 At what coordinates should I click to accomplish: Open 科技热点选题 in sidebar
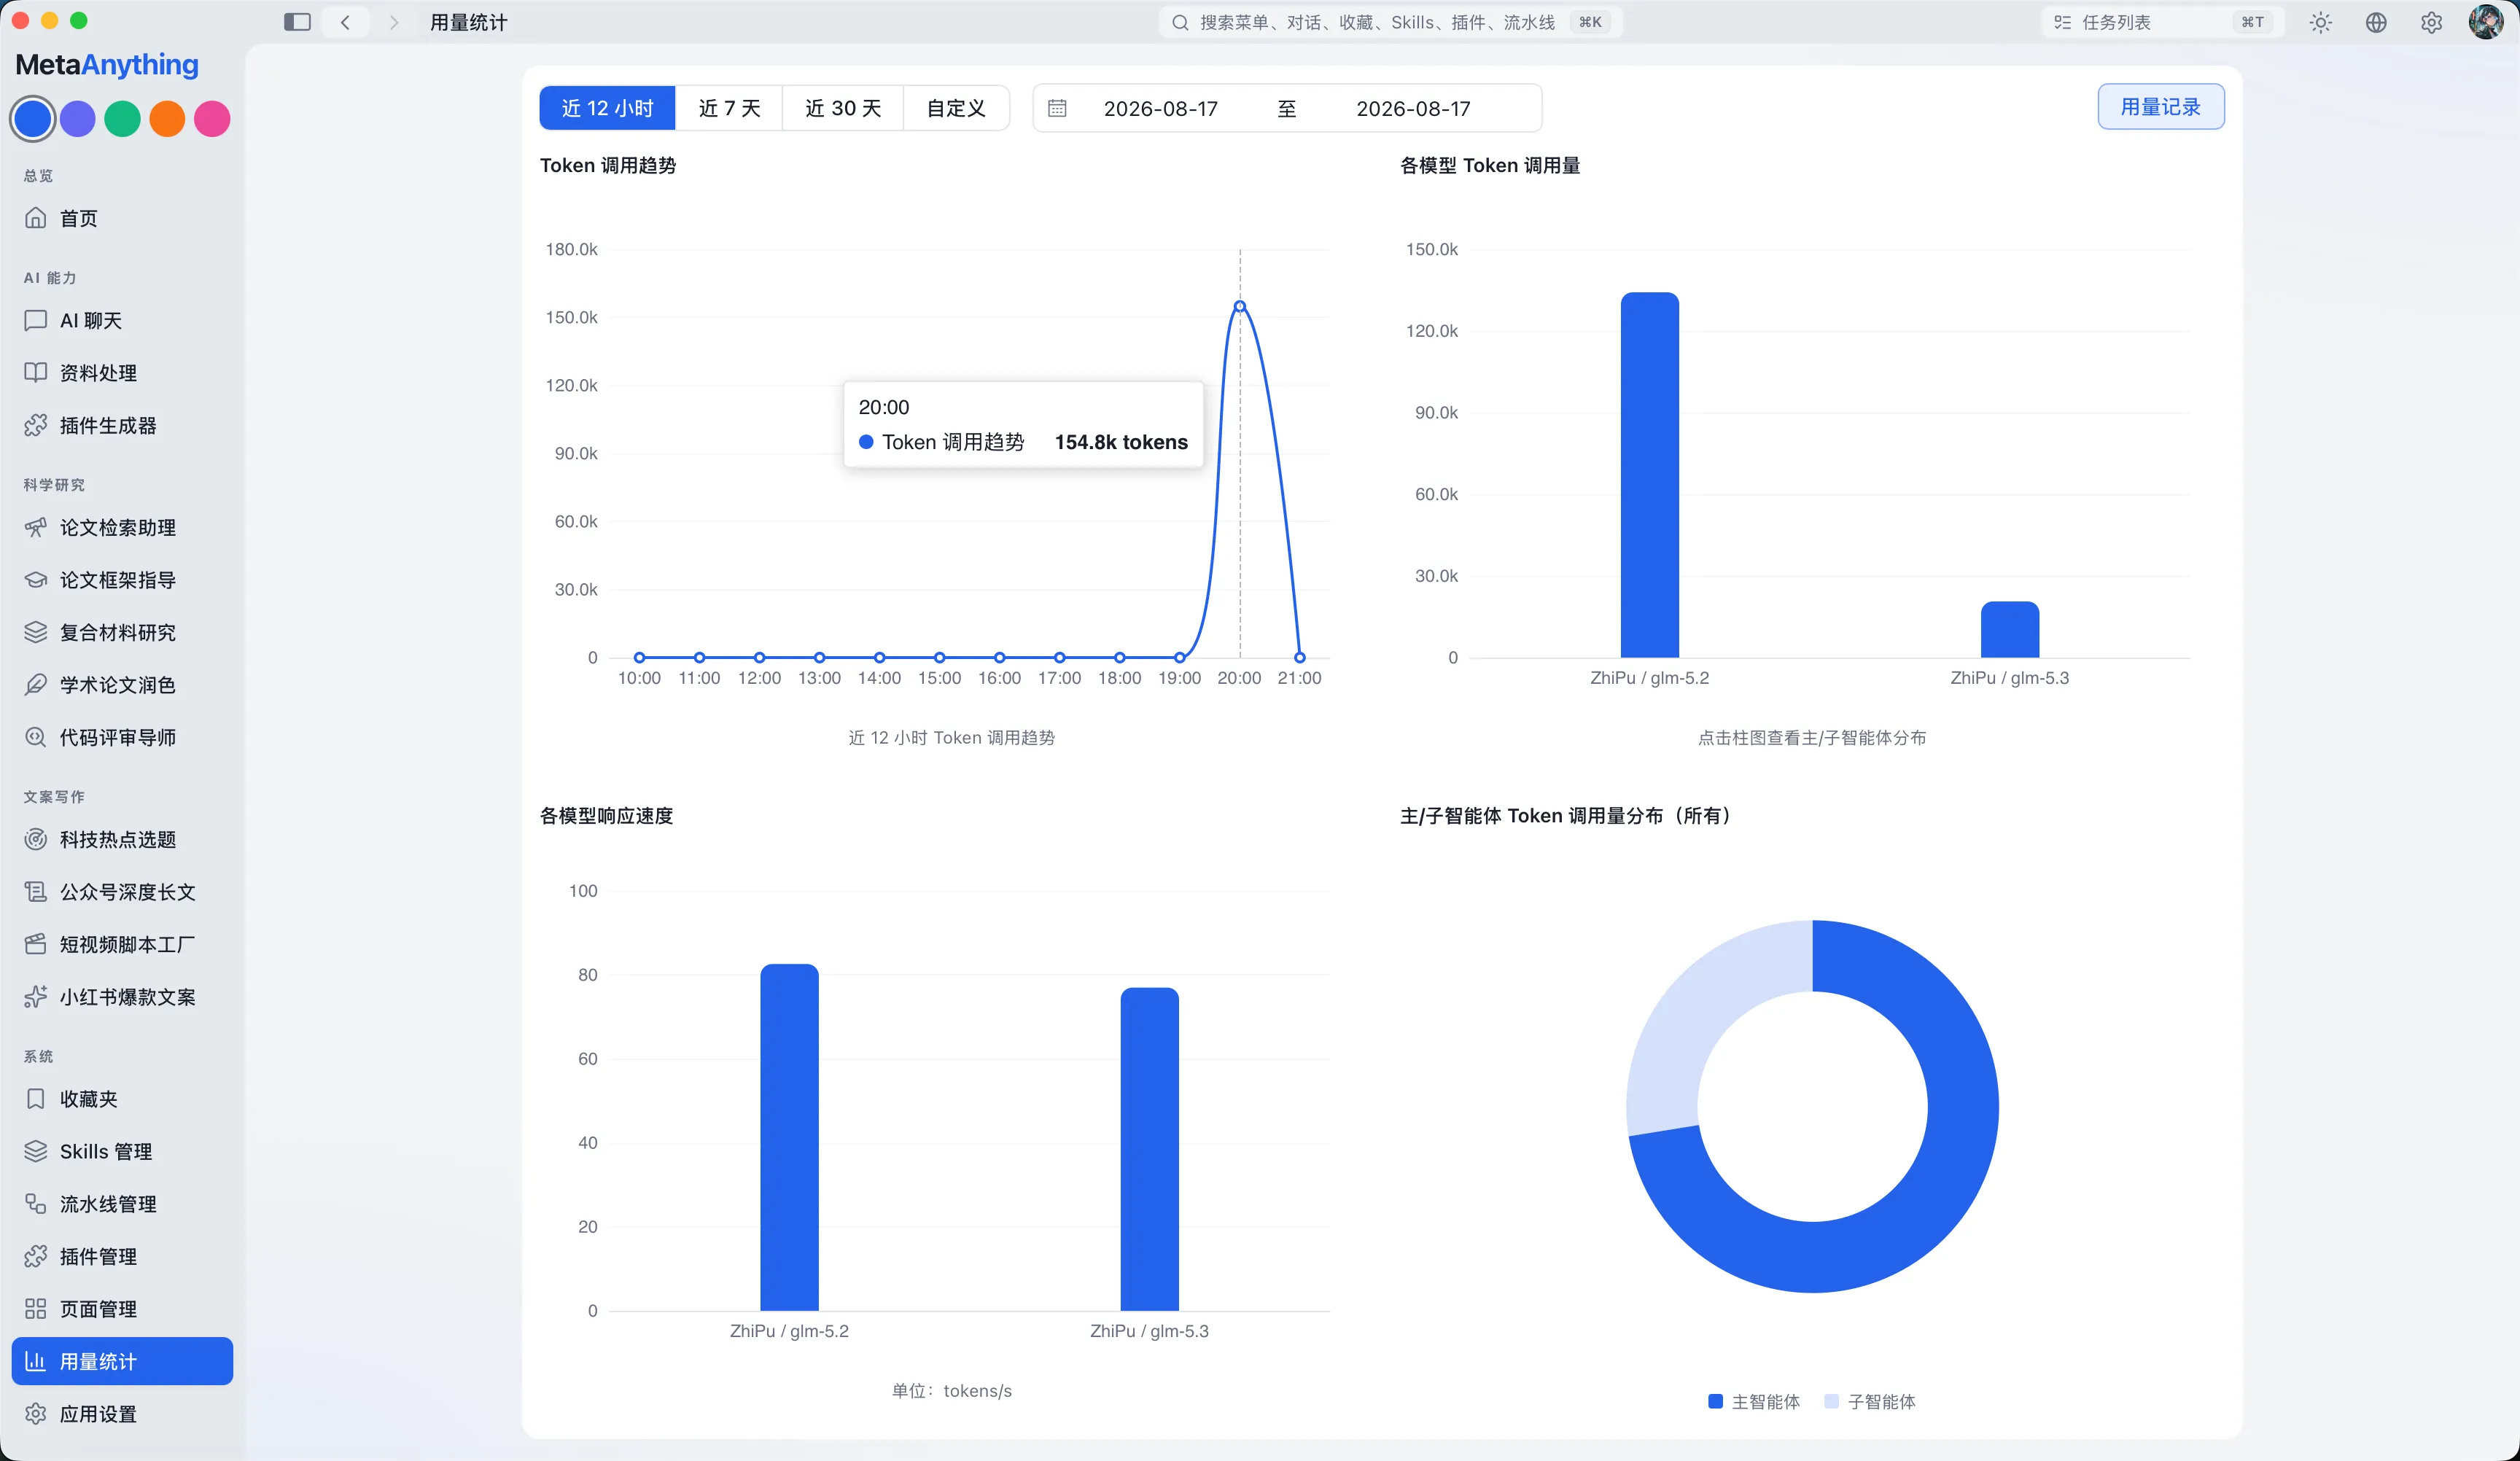tap(122, 839)
